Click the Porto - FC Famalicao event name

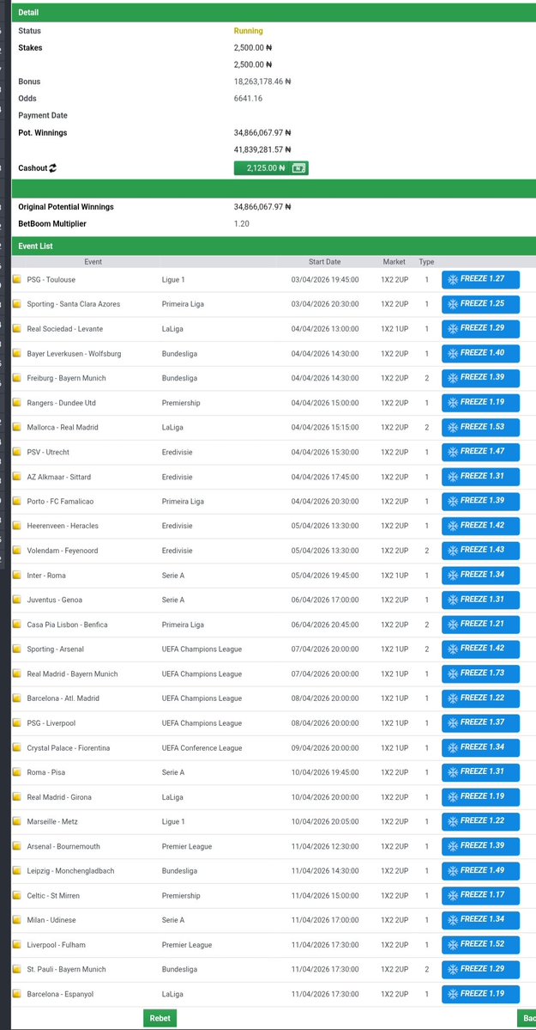(60, 501)
